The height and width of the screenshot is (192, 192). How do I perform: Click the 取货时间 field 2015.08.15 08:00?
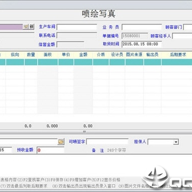[x=142, y=44]
